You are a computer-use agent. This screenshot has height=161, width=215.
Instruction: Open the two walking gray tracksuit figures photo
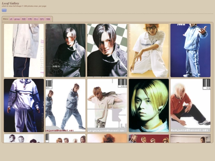coord(66,105)
